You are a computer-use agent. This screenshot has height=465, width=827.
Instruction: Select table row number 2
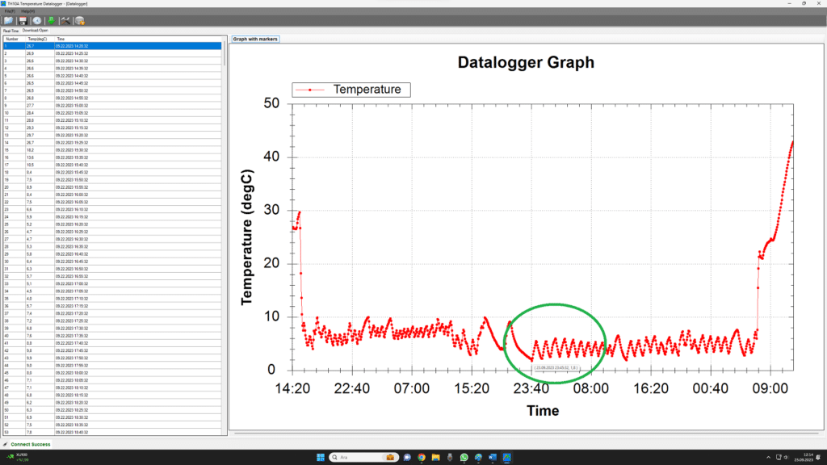(x=112, y=53)
